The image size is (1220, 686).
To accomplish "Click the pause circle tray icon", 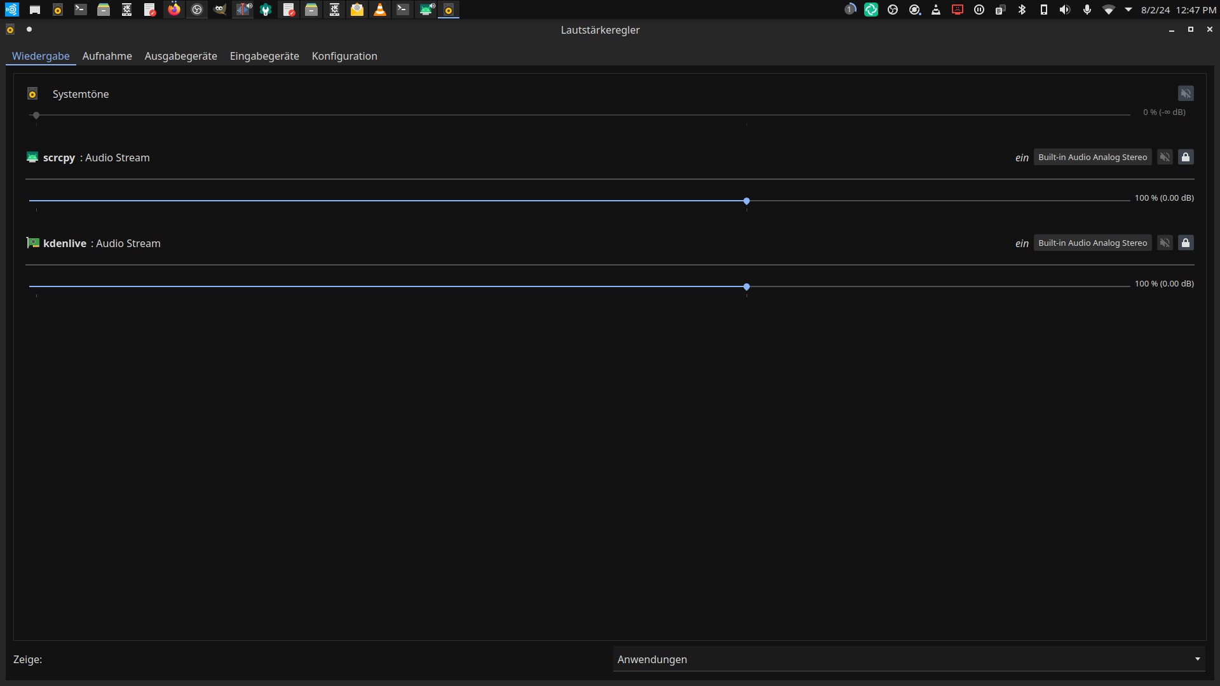I will pyautogui.click(x=979, y=10).
